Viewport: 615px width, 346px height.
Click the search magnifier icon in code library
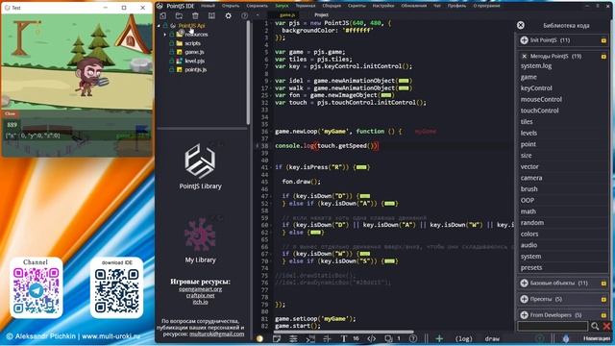coord(595,326)
